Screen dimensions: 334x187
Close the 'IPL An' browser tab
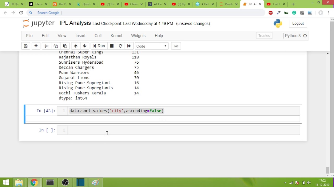(260, 4)
